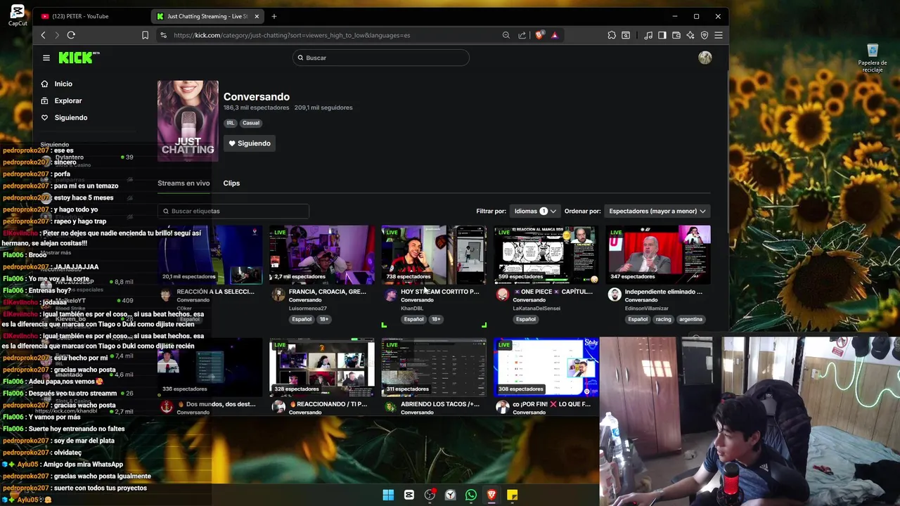Select the 18+ tag under KhanDBL
This screenshot has width=900, height=506.
point(436,319)
